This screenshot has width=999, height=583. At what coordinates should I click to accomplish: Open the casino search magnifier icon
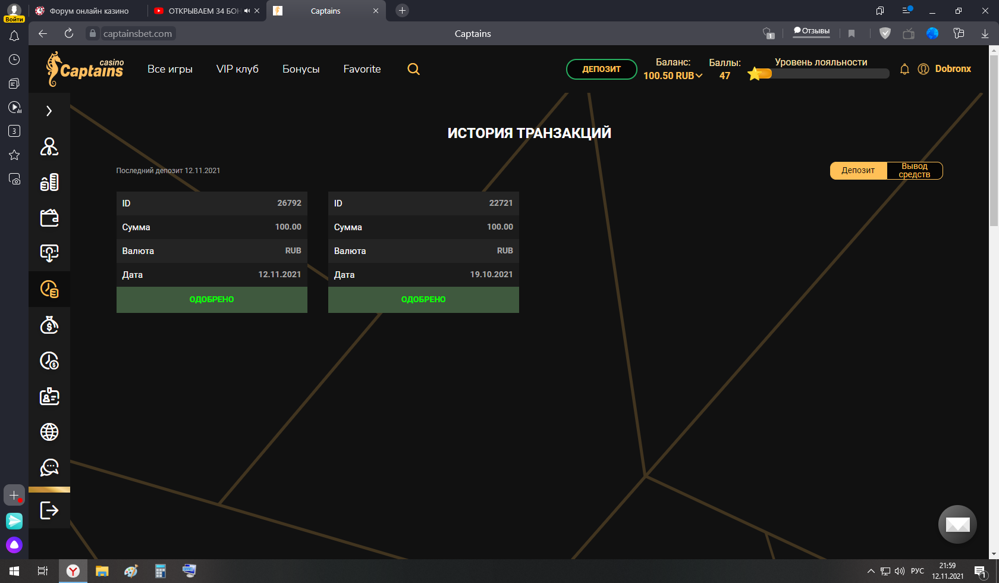pyautogui.click(x=413, y=69)
